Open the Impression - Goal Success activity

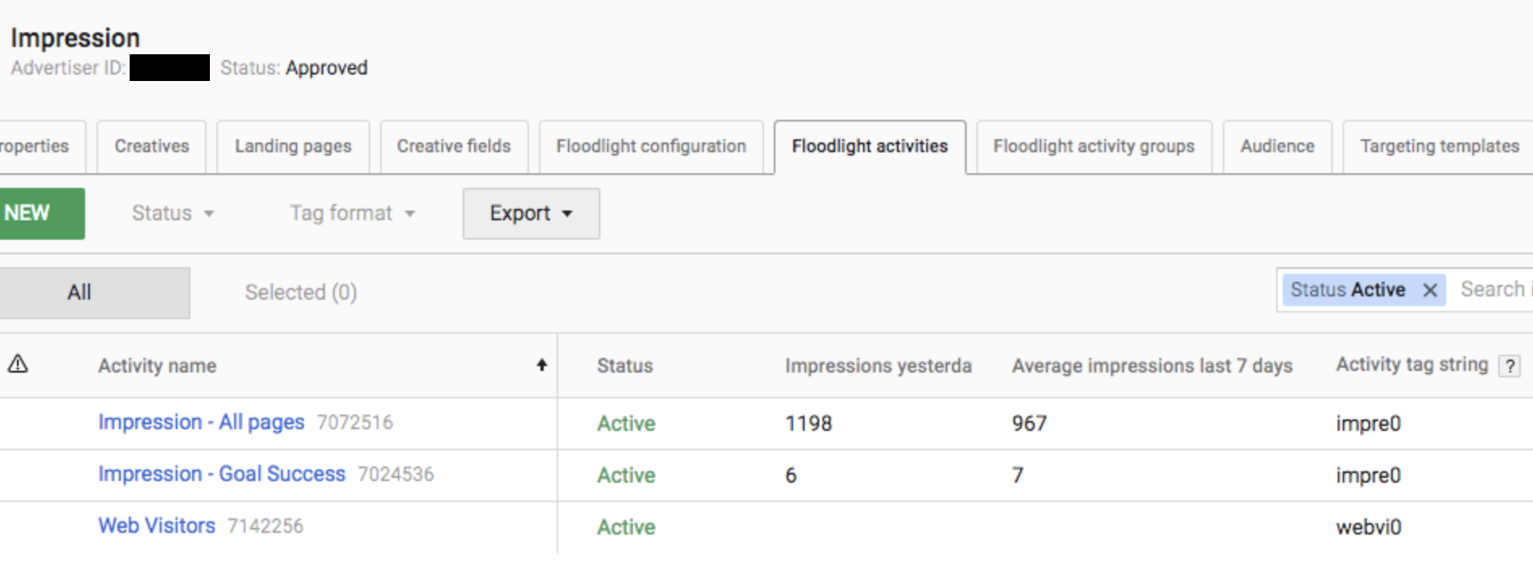click(221, 474)
